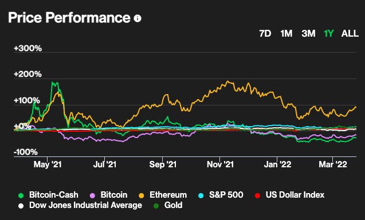Image resolution: width=365 pixels, height=220 pixels.
Task: Click the Price Performance heading
Action: click(69, 17)
